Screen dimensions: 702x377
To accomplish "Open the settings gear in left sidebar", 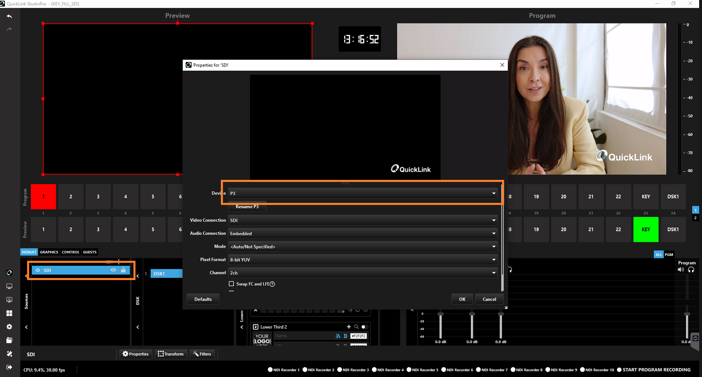I will coord(9,327).
